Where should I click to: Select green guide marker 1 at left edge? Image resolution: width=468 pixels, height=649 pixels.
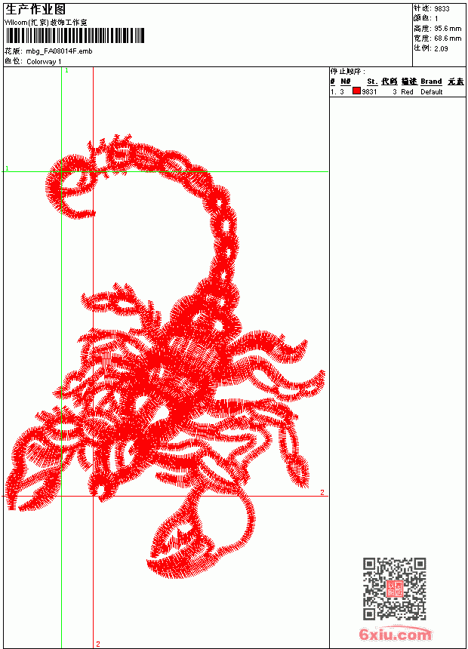pos(7,168)
